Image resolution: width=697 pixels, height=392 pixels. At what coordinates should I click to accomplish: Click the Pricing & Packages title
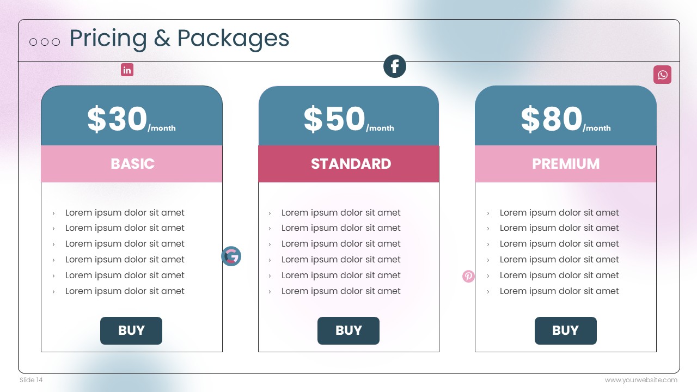(179, 39)
